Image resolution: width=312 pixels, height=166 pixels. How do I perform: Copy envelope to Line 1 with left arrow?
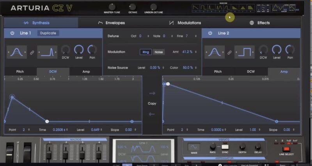[152, 114]
